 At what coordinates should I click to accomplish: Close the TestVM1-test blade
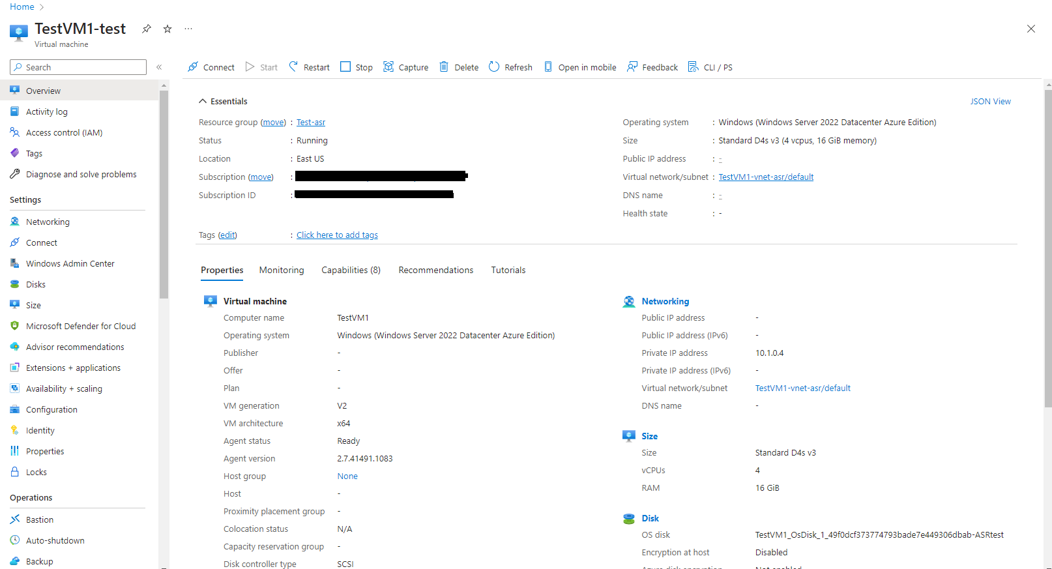coord(1031,29)
